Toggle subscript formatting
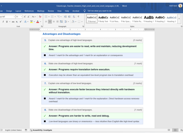The height and width of the screenshot is (137, 183). tap(17, 22)
